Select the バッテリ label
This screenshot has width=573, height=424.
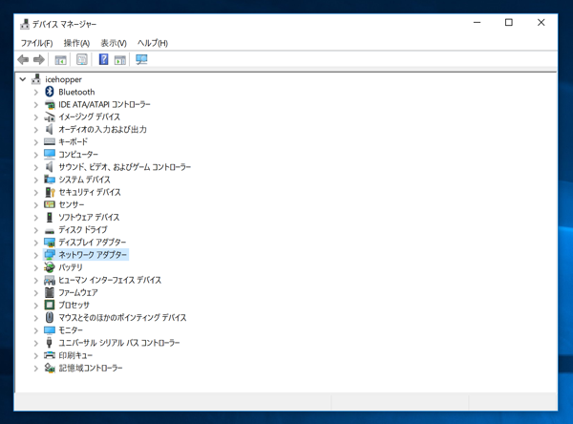71,267
